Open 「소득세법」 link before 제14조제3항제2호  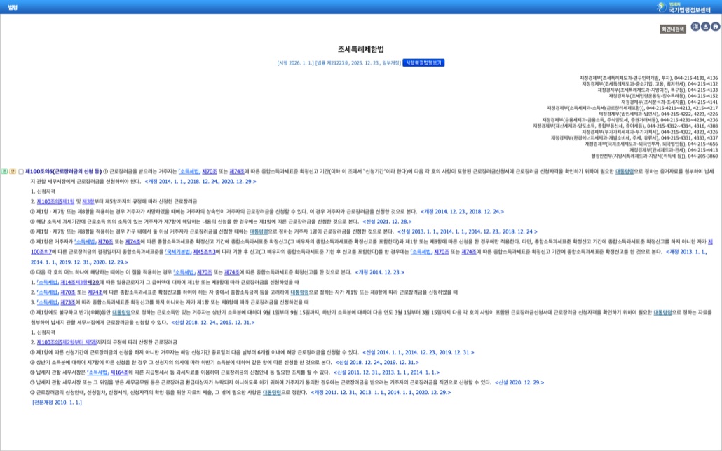(x=48, y=282)
